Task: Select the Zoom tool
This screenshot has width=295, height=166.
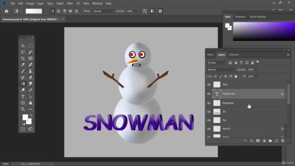Action: (x=23, y=109)
